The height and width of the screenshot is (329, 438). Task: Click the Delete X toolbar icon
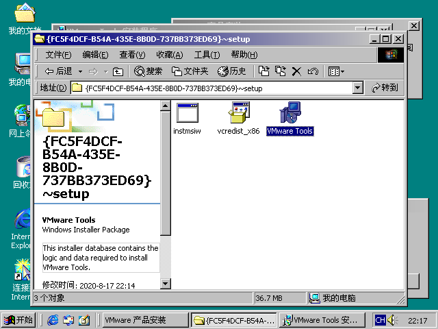(296, 71)
